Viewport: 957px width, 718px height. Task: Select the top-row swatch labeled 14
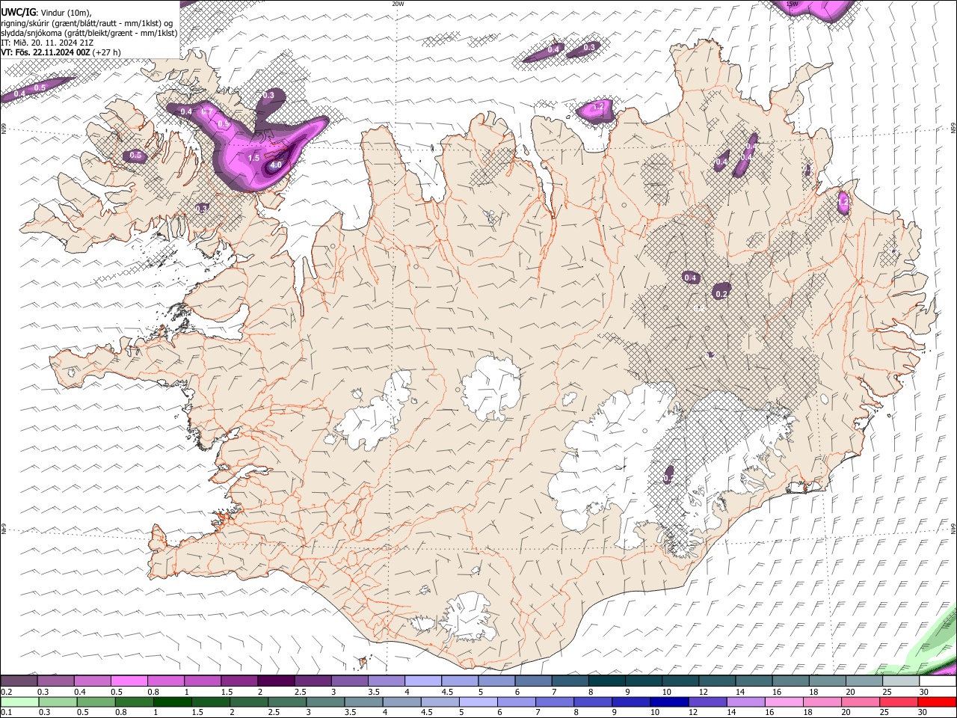(x=753, y=681)
